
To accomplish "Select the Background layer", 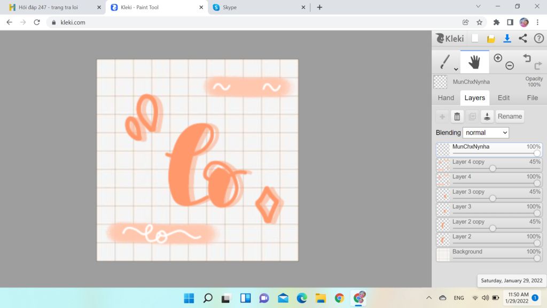I will [489, 255].
